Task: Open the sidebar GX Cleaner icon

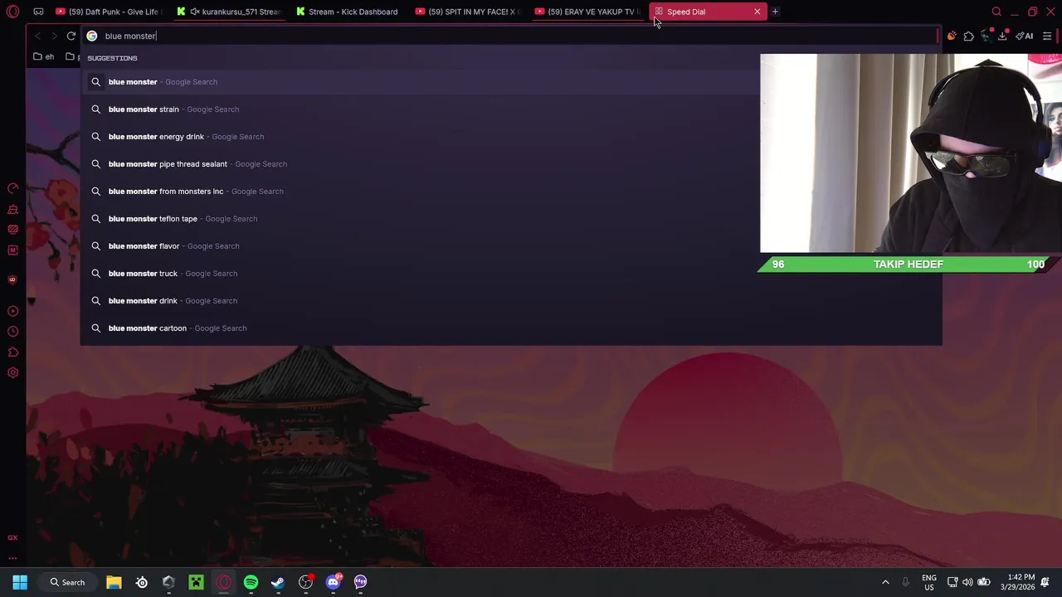Action: [12, 210]
